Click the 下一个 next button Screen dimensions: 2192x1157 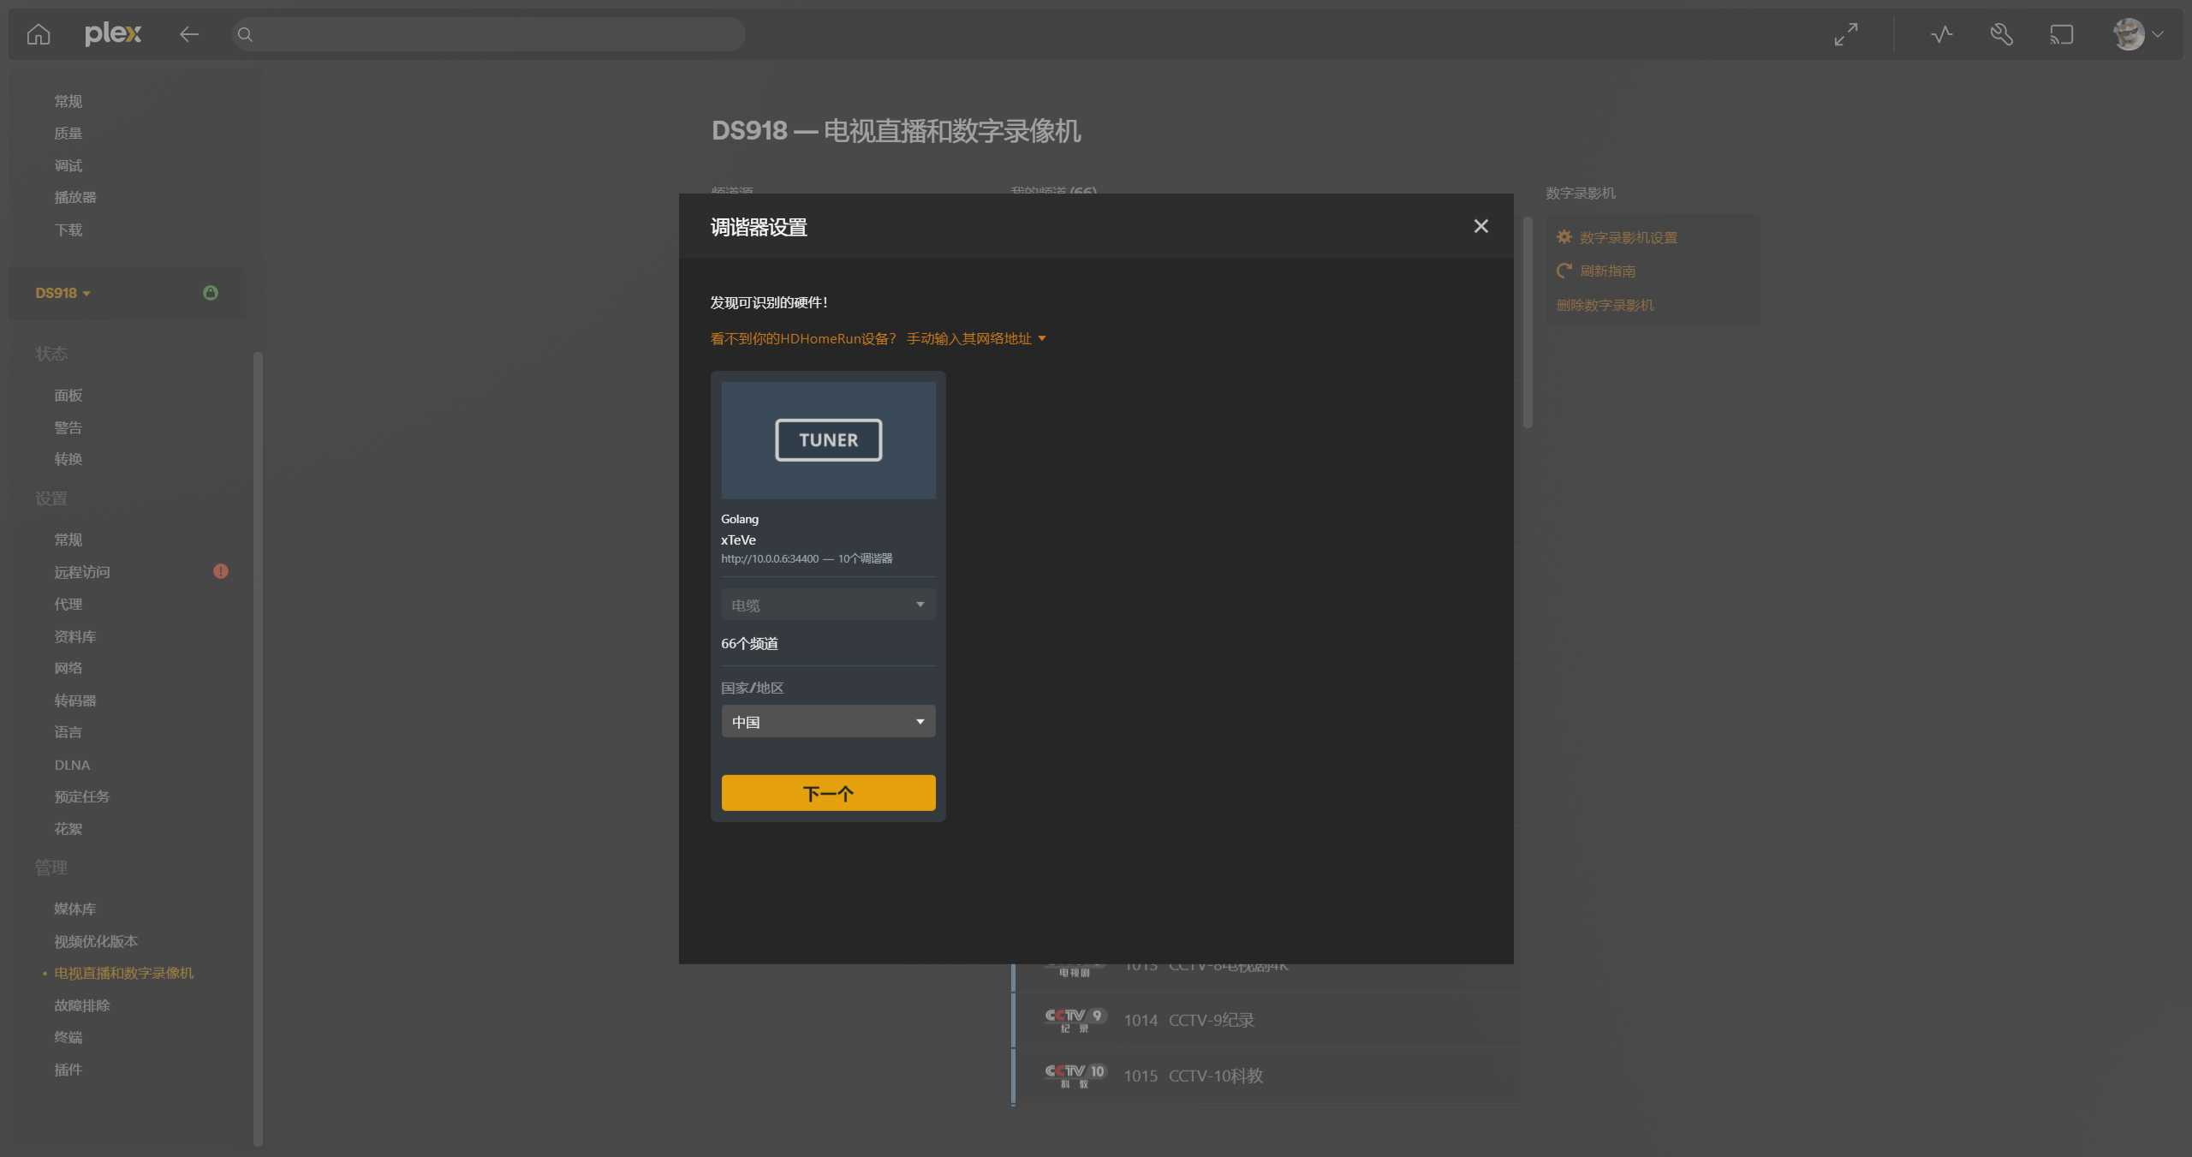coord(828,793)
